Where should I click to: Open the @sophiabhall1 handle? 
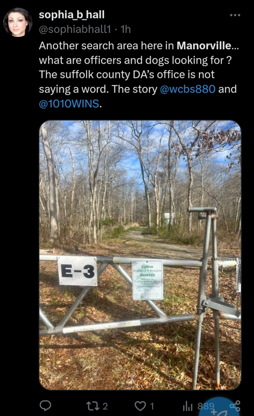click(x=75, y=29)
